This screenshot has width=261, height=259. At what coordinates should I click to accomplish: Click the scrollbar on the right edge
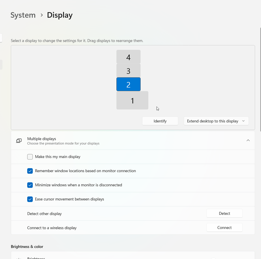coord(260,85)
